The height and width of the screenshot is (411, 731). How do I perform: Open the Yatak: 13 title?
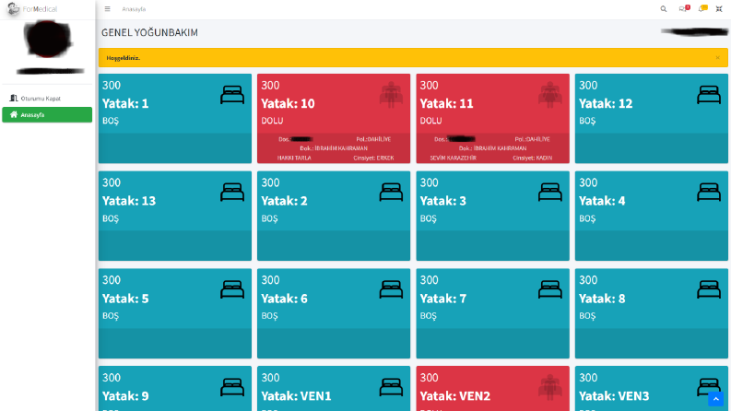pyautogui.click(x=129, y=201)
